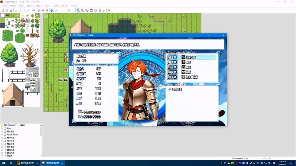The width and height of the screenshot is (296, 166).
Task: Expand the 地牢监狱 map tree node
Action: [2, 147]
